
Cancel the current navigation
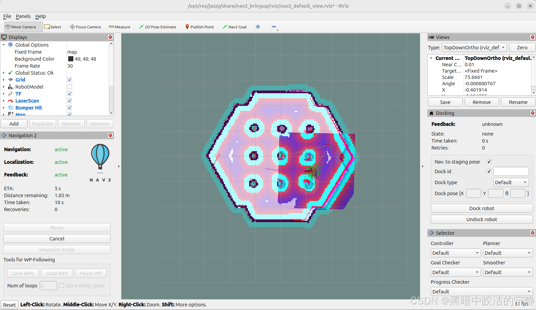click(x=57, y=238)
